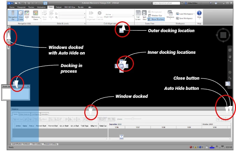Adjust the TimeLiner Zoom slider

coord(133,119)
